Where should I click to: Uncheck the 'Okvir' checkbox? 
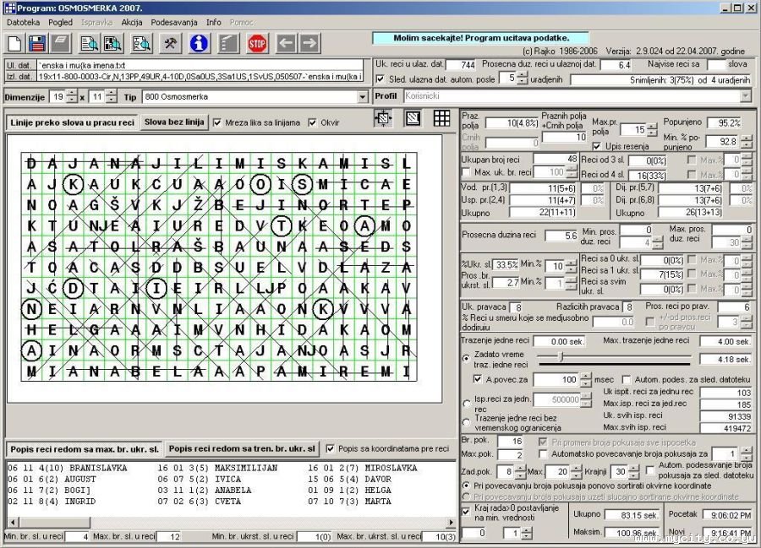[312, 122]
